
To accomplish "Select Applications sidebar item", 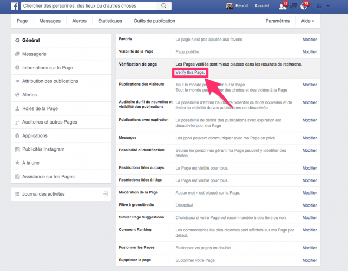I will click(61, 135).
